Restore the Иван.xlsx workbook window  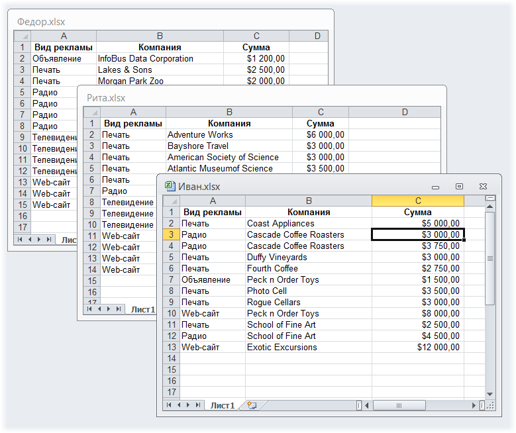[x=459, y=187]
